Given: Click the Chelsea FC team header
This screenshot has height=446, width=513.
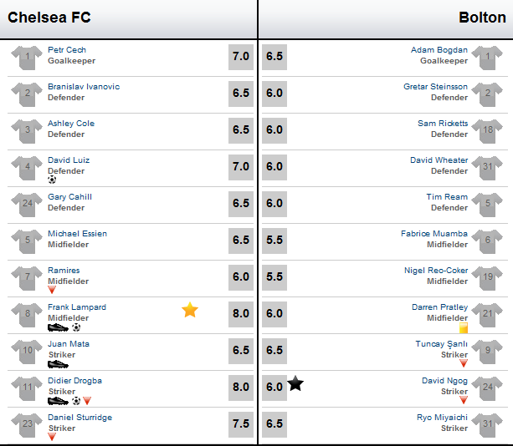Looking at the screenshot, I should click(x=49, y=18).
